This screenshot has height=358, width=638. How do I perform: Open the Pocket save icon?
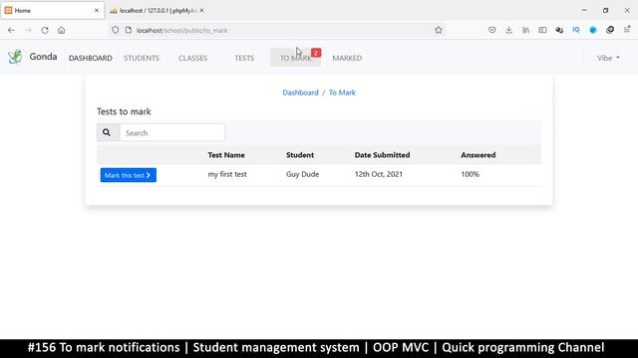pyautogui.click(x=491, y=30)
